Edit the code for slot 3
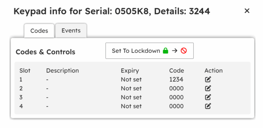 click(x=208, y=97)
